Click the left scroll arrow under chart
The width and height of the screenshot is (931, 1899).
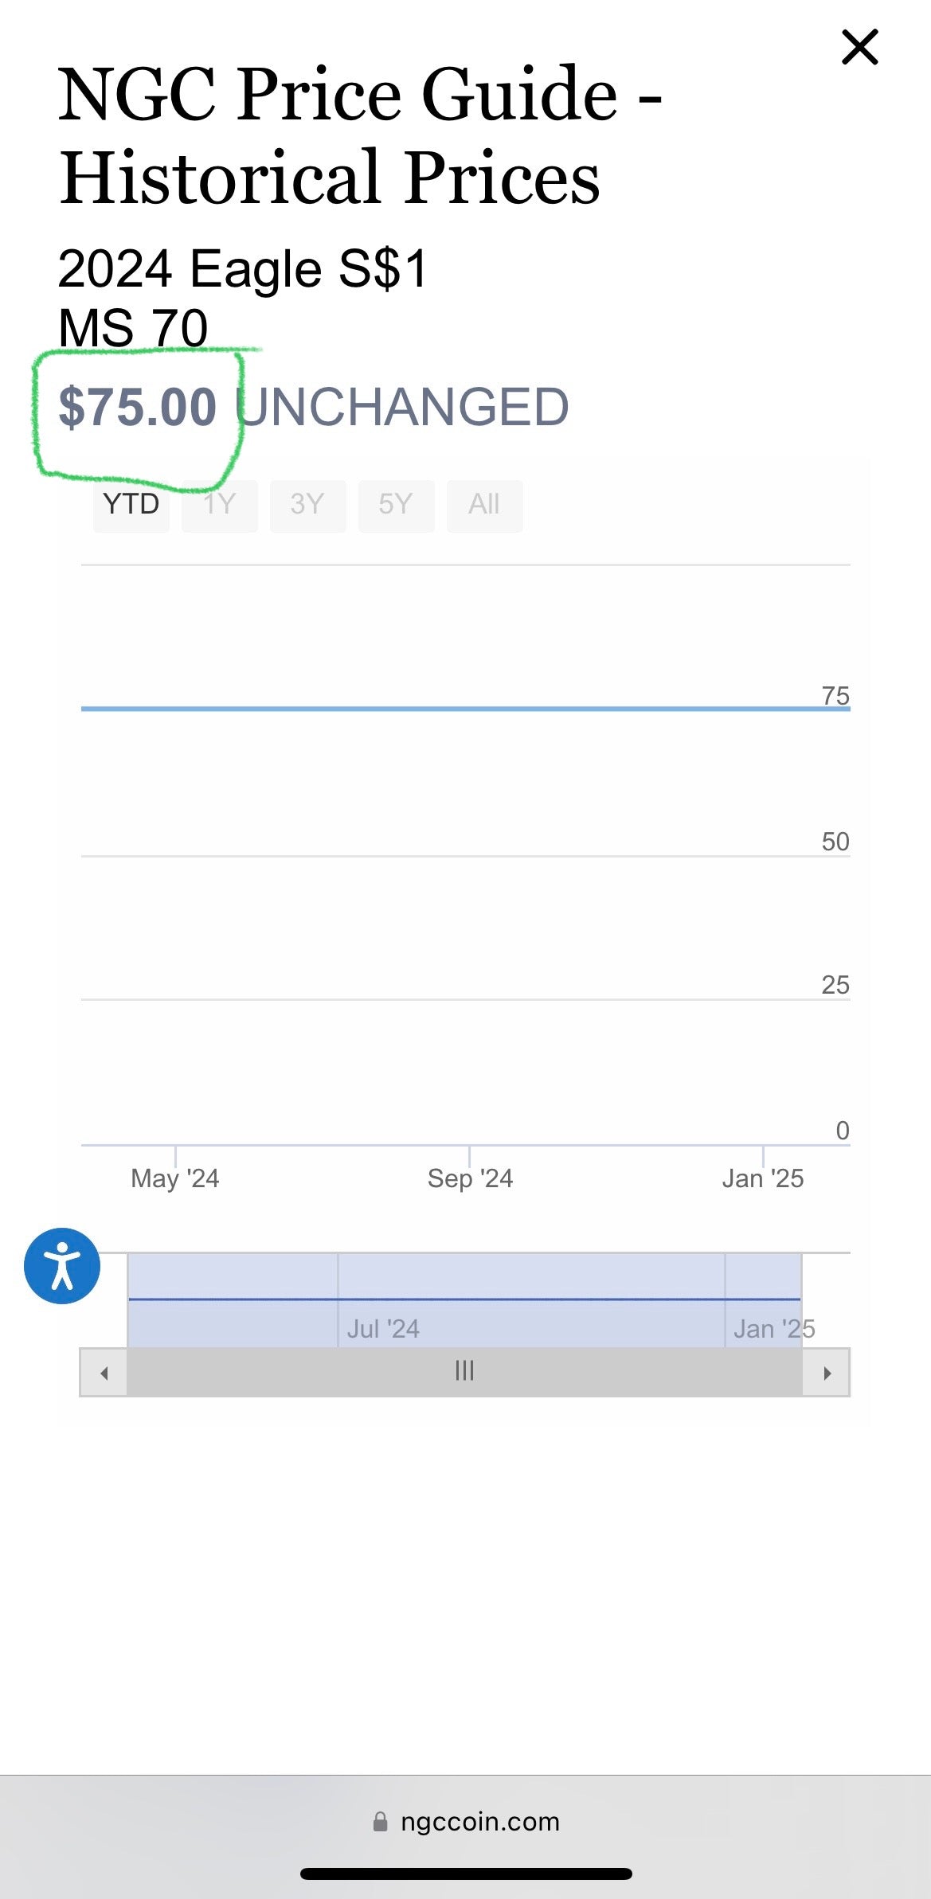pos(104,1373)
